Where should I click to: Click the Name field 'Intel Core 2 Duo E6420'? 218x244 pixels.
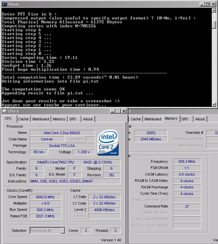click(x=62, y=133)
